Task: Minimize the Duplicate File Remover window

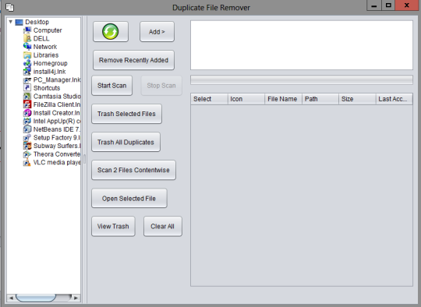Action: 374,5
